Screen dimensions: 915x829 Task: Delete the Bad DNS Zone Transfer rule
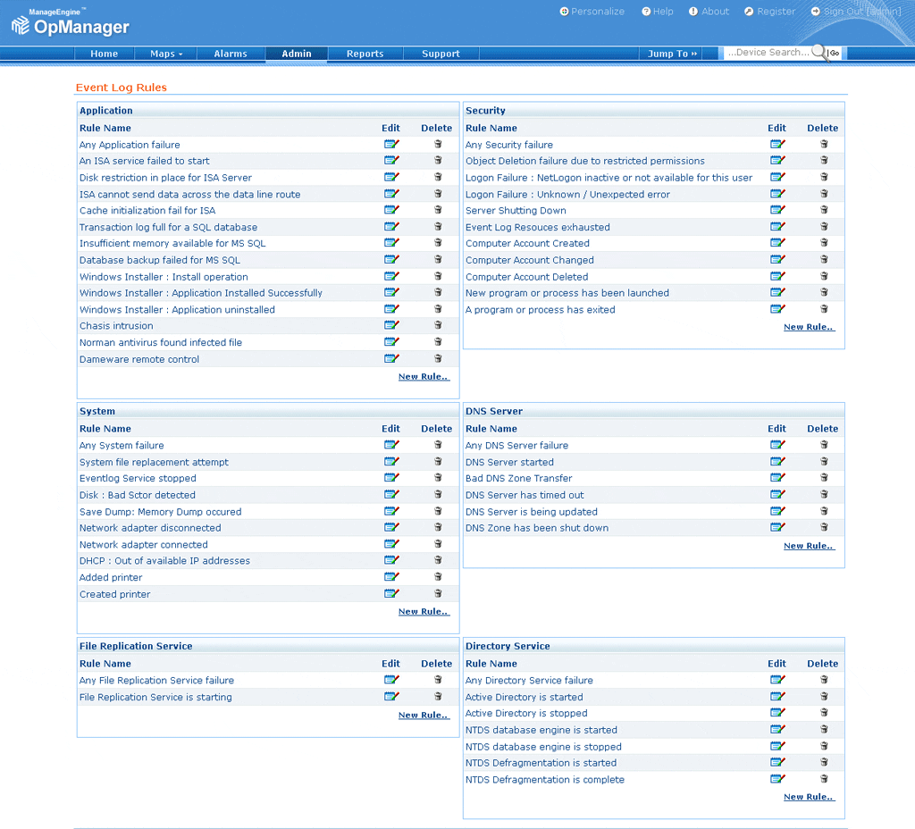(824, 478)
